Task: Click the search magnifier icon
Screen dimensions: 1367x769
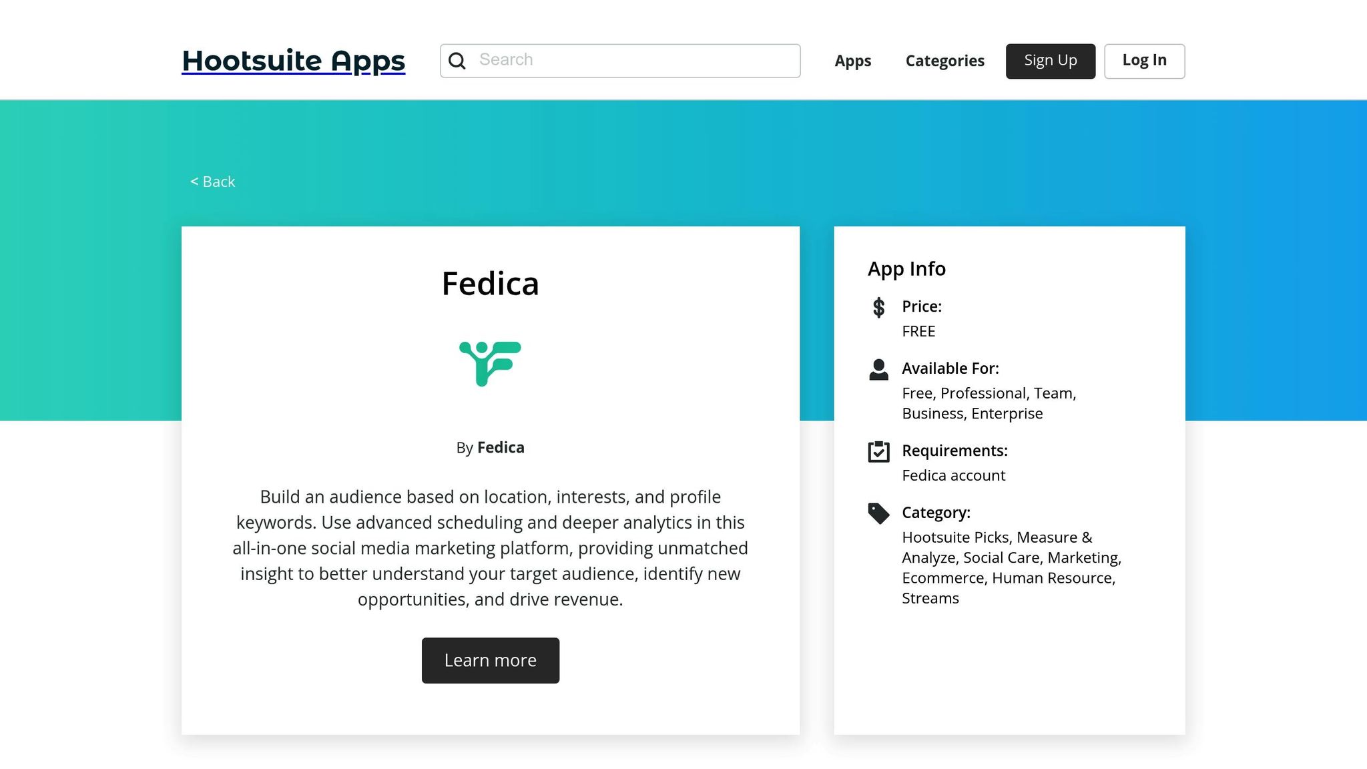Action: (x=457, y=61)
